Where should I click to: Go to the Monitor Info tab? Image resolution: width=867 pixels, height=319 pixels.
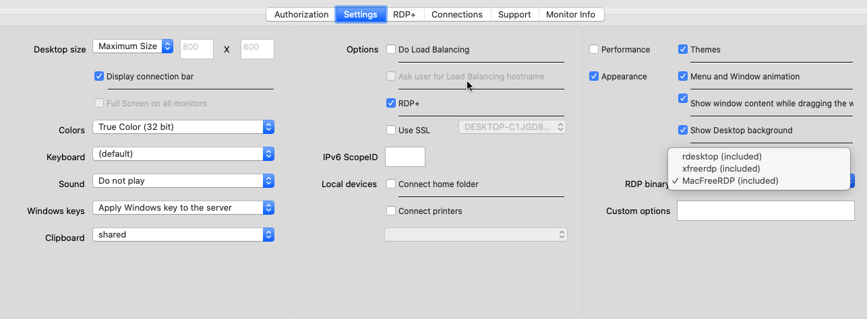coord(570,14)
